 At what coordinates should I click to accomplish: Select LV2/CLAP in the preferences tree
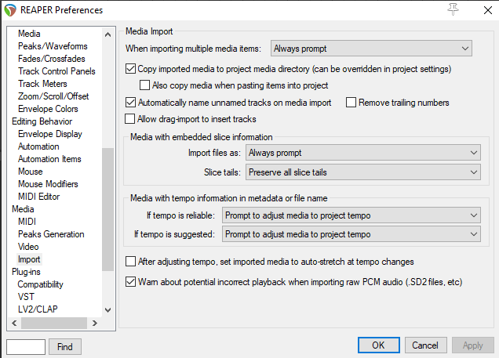(38, 309)
